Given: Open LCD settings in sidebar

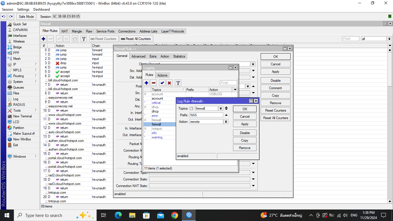Looking at the screenshot, I should [x=16, y=122].
